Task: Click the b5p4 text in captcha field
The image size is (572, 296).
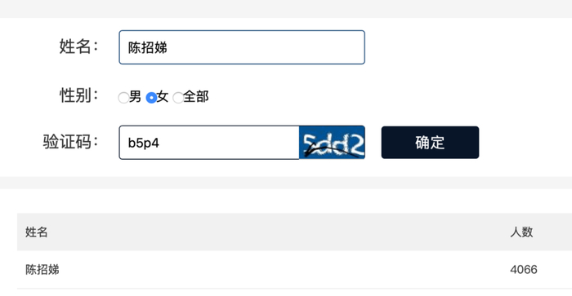Action: click(143, 143)
